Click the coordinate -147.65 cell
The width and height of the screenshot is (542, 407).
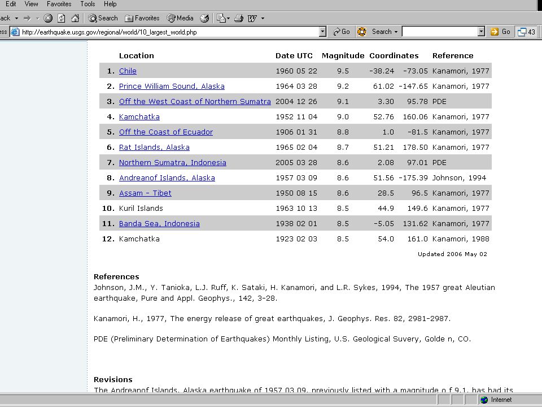click(x=413, y=86)
